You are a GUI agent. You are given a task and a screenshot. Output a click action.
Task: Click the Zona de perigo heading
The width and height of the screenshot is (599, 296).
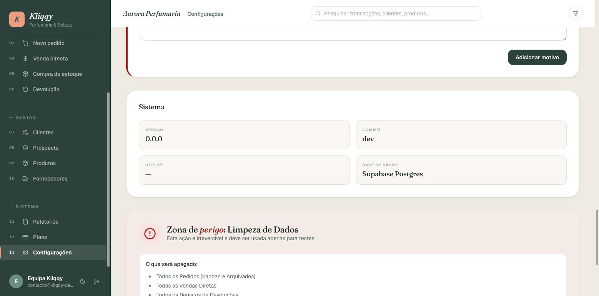point(233,230)
